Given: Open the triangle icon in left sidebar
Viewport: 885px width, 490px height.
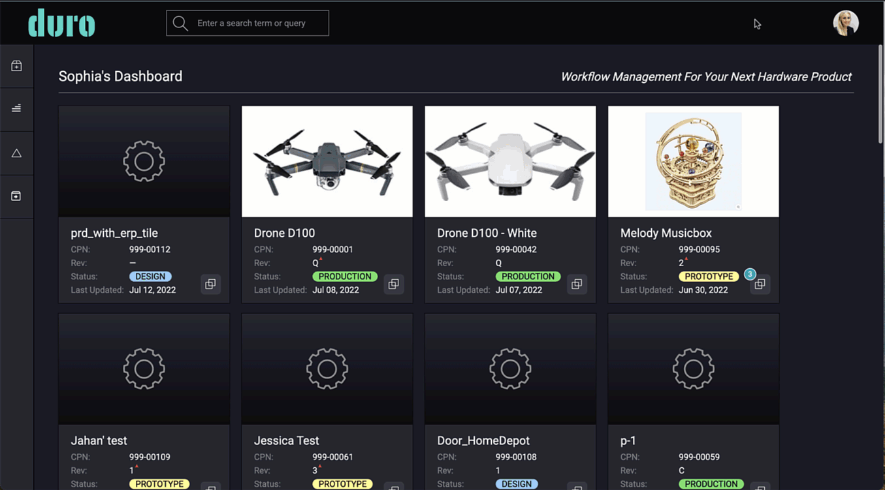Looking at the screenshot, I should pos(16,153).
